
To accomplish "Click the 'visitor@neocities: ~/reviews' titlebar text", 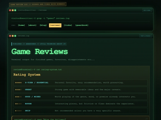I will (32, 10).
